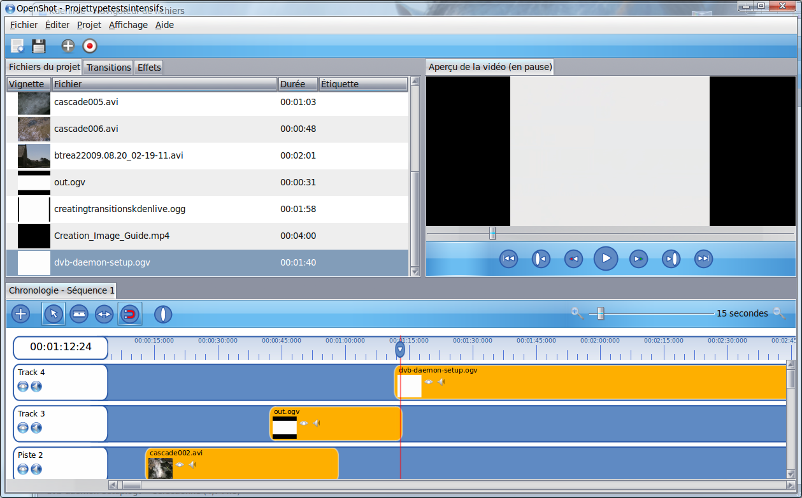Image resolution: width=802 pixels, height=498 pixels.
Task: Click the rewind playback button
Action: coord(573,259)
